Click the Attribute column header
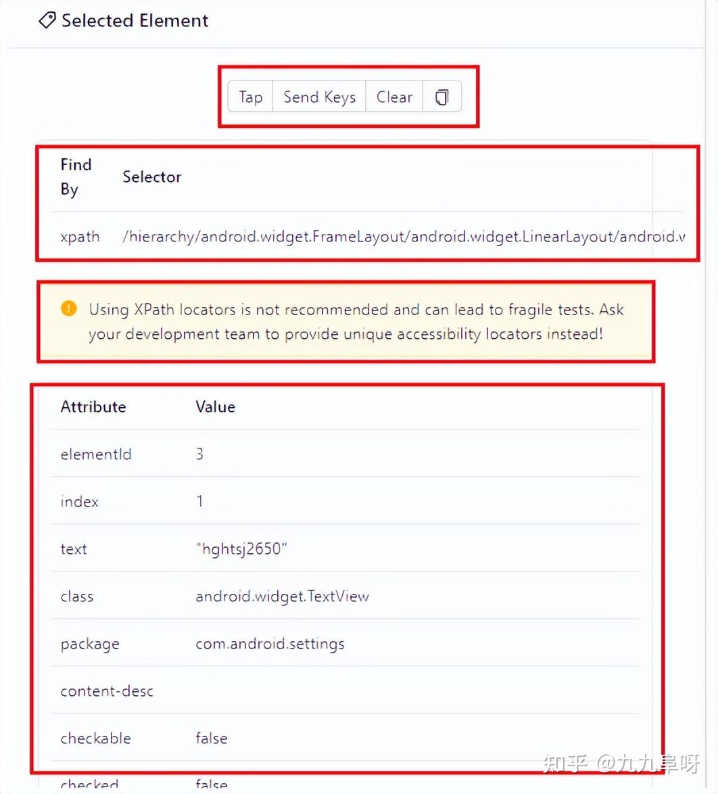This screenshot has height=794, width=718. pos(93,406)
